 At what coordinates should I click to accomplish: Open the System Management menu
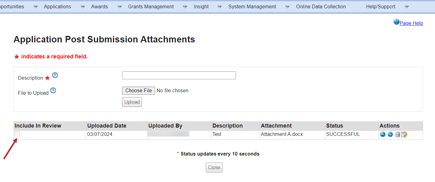point(252,7)
